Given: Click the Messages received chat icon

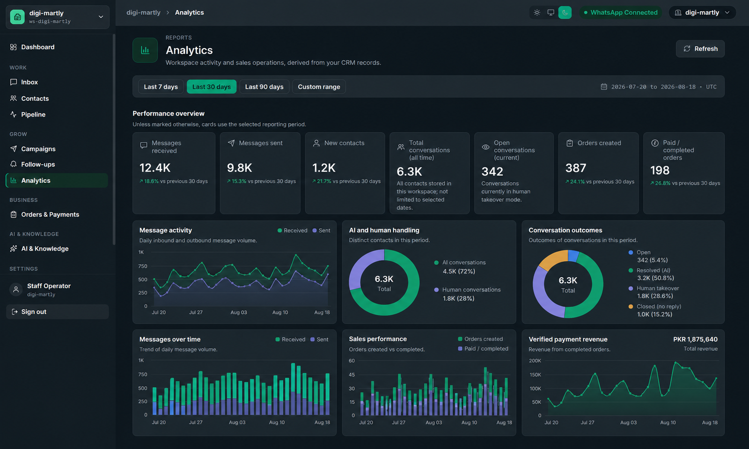Looking at the screenshot, I should [x=144, y=146].
